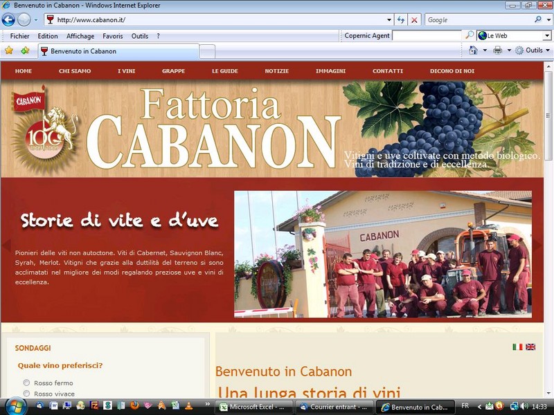Click the scrollbar down arrow

point(548,392)
